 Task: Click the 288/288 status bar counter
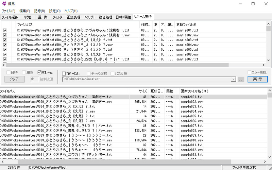click(14, 168)
